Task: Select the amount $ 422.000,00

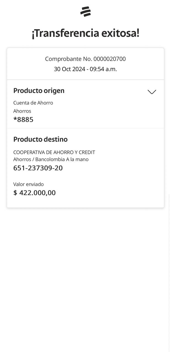Action: (x=34, y=193)
